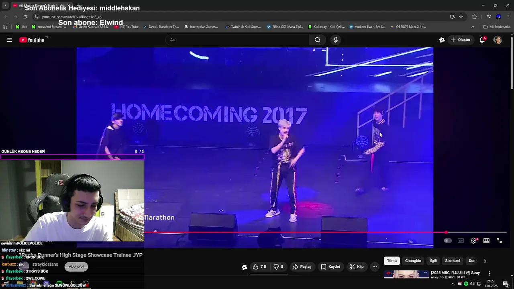Open the clock showing 21:27
Image resolution: width=514 pixels, height=289 pixels.
(490, 284)
